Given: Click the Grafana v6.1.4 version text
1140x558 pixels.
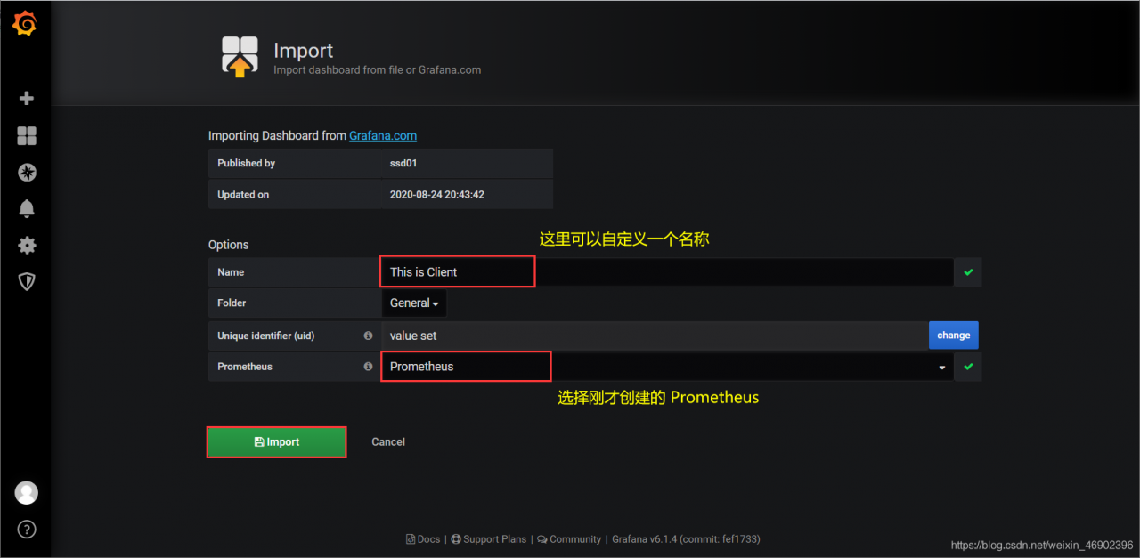Looking at the screenshot, I should (x=686, y=539).
